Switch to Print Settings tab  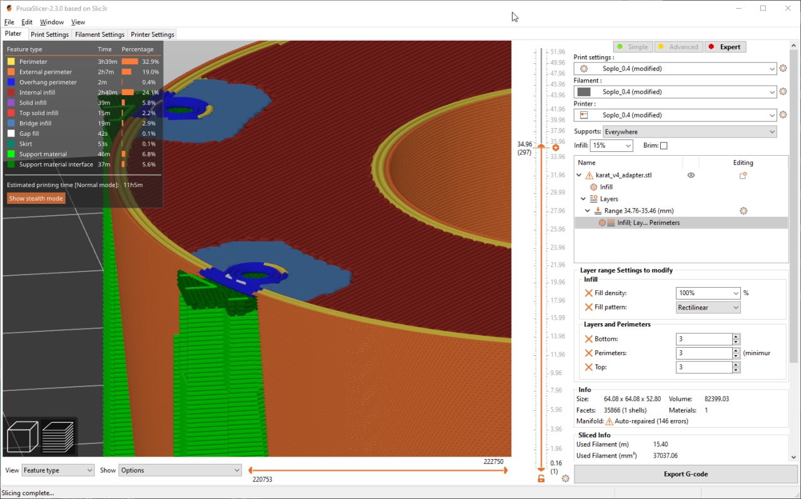(49, 34)
